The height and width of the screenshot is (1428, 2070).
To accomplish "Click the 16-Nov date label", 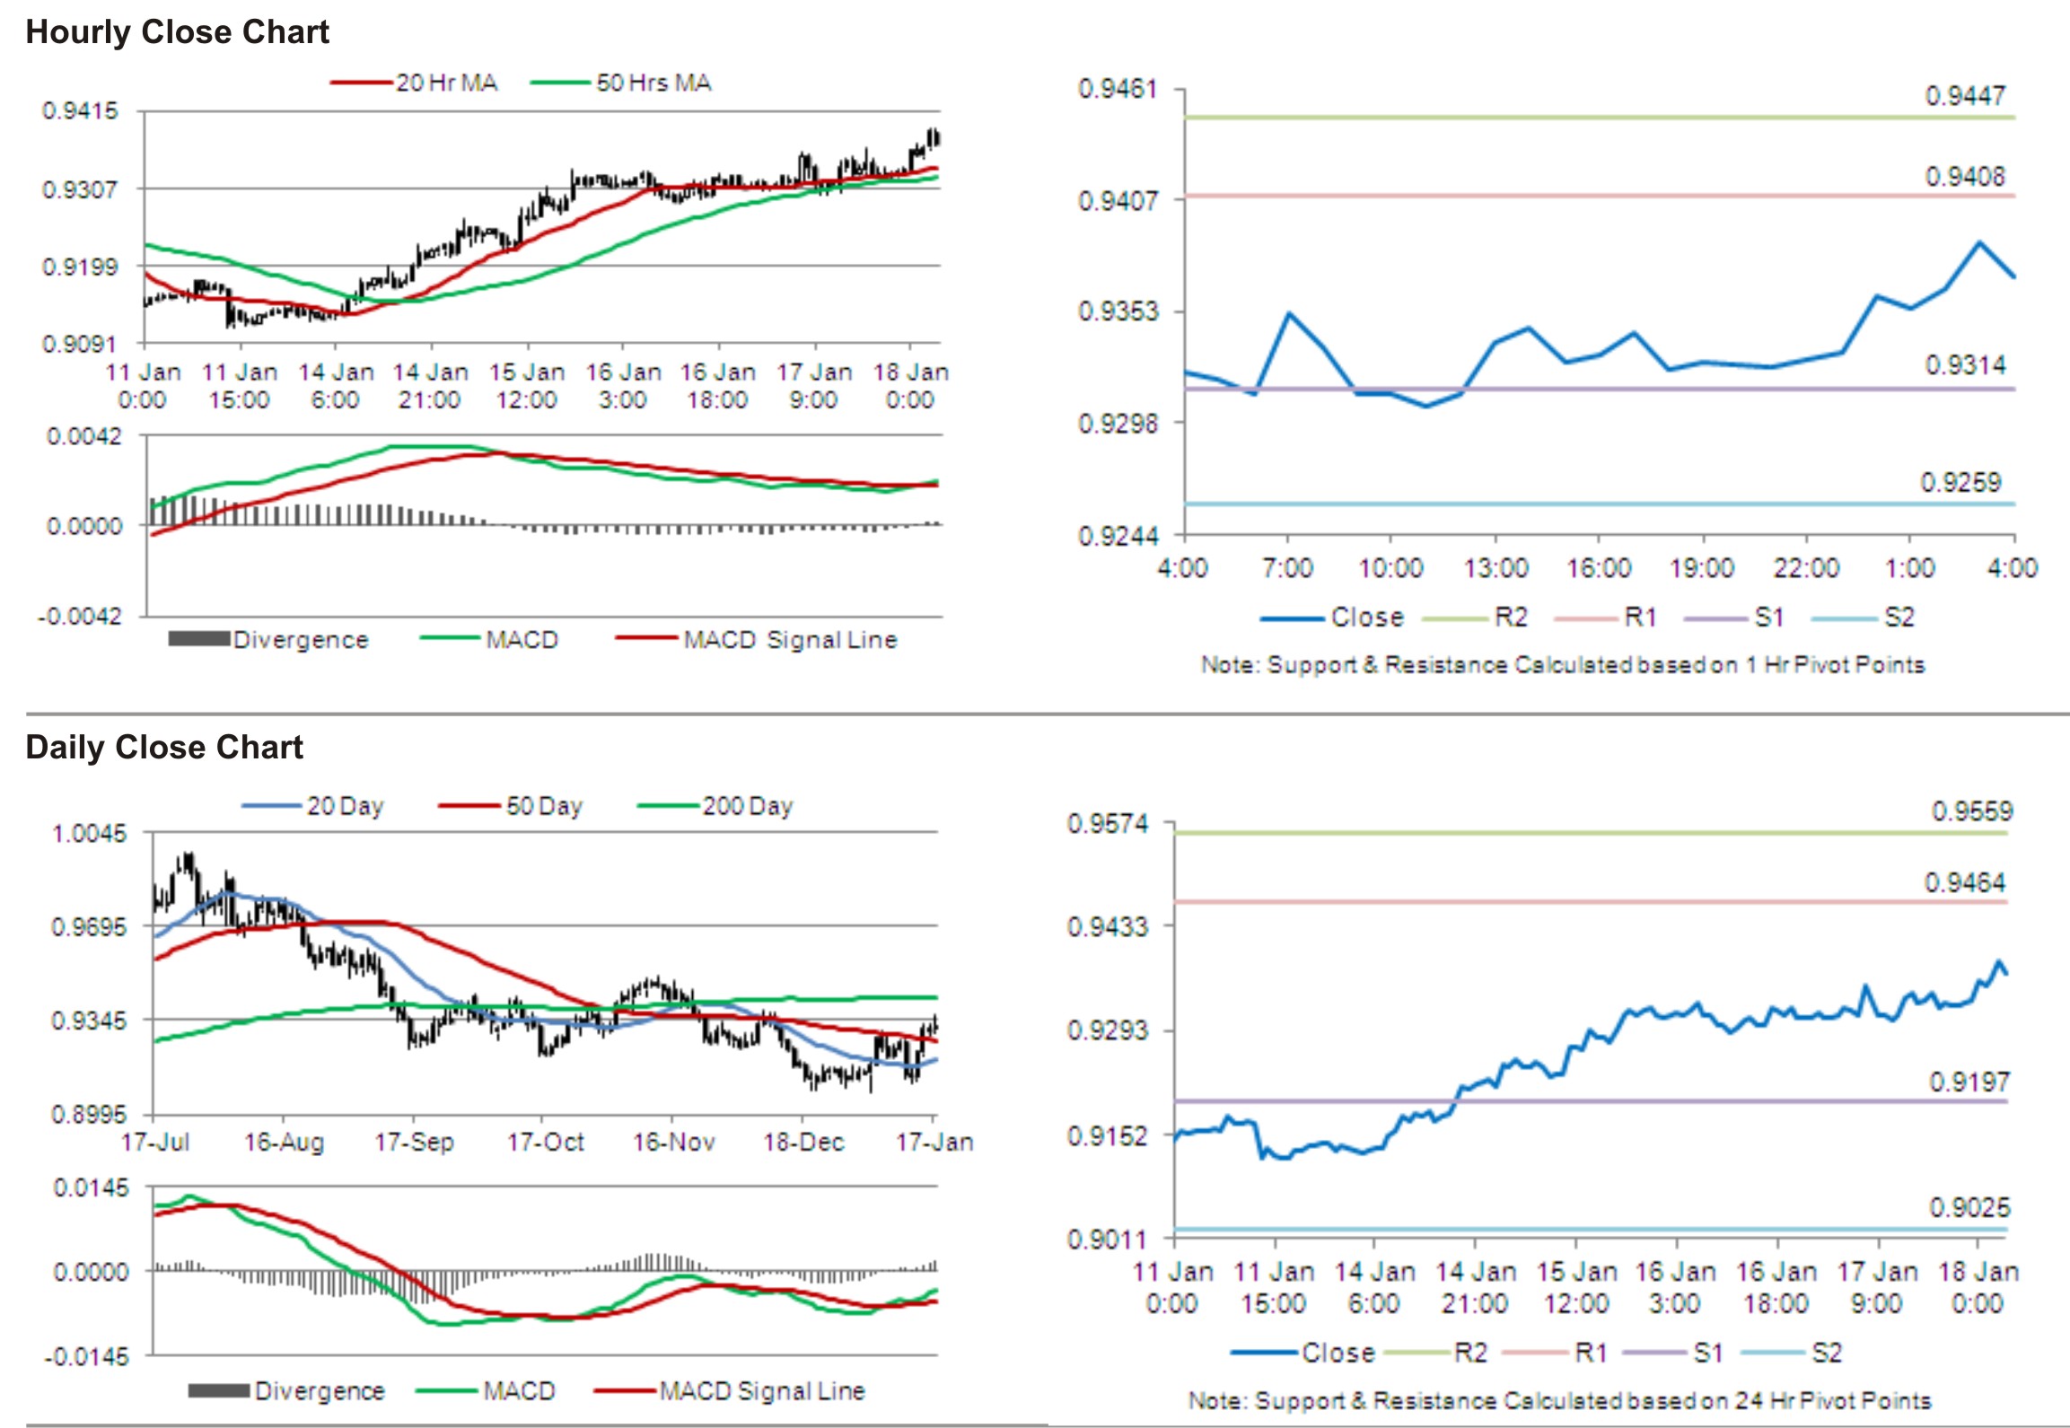I will tap(674, 1142).
